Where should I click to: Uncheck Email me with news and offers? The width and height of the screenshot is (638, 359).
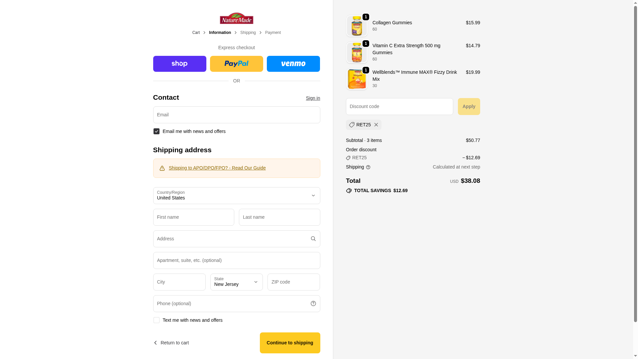click(x=156, y=131)
